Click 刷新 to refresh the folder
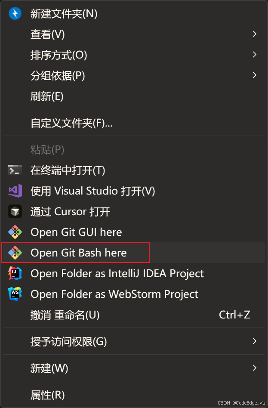 [x=47, y=96]
